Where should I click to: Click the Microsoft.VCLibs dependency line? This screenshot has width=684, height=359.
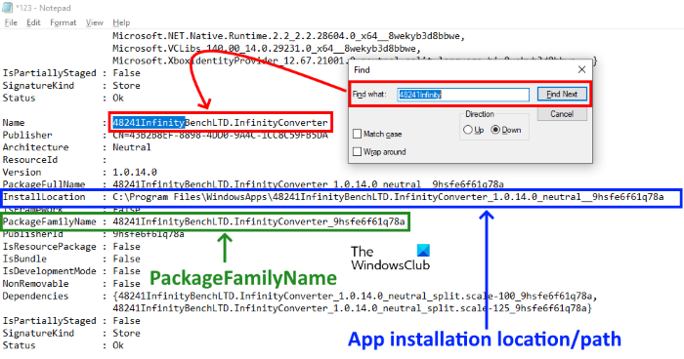(267, 49)
